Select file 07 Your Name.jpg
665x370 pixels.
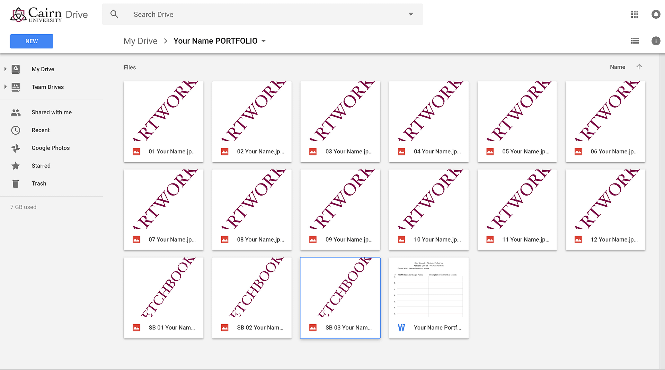[163, 210]
